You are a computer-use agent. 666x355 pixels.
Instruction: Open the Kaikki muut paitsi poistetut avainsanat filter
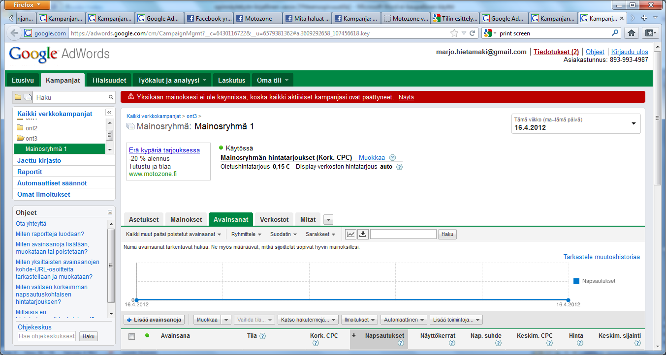[x=173, y=234]
